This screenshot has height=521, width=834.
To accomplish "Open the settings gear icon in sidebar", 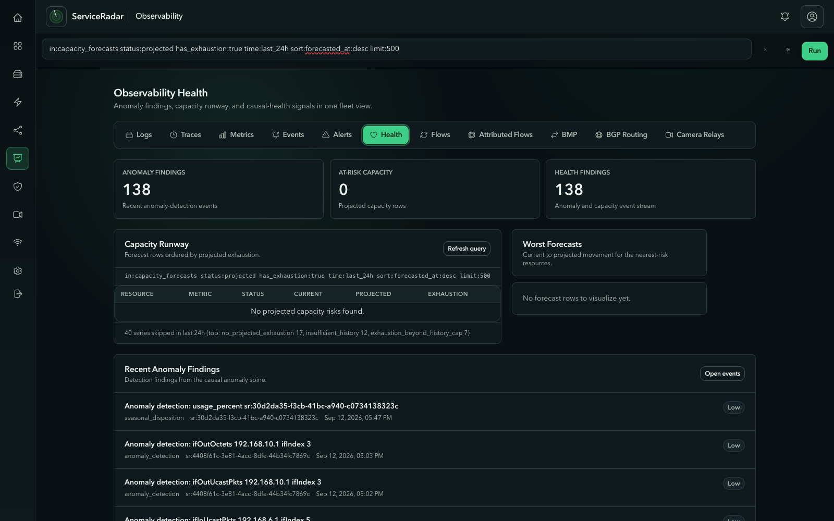I will [x=18, y=271].
